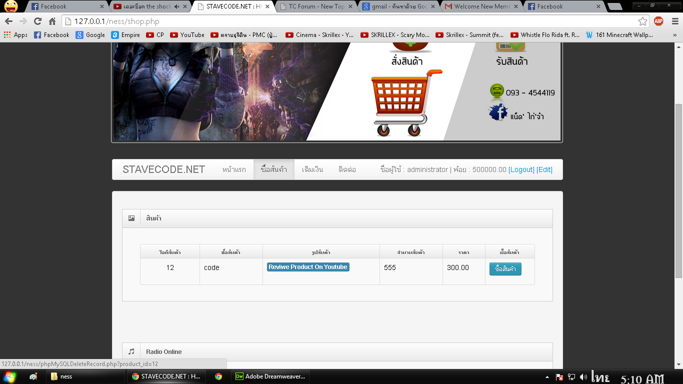This screenshot has width=683, height=384.
Task: Open the Google bookmark
Action: [x=90, y=35]
